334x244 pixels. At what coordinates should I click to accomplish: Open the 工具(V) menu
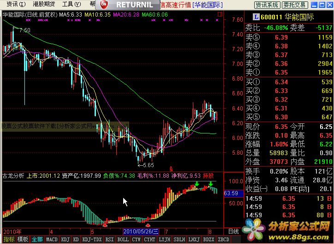(x=72, y=4)
